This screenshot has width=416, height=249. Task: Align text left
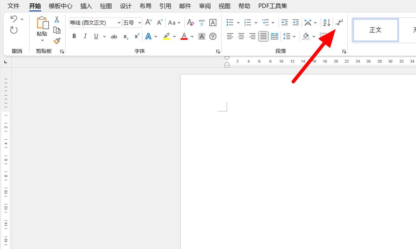230,36
